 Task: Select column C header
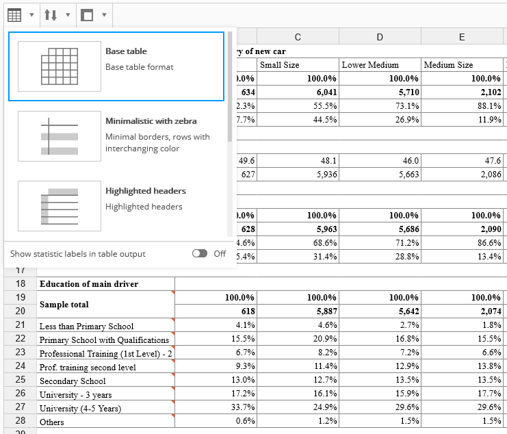[298, 37]
